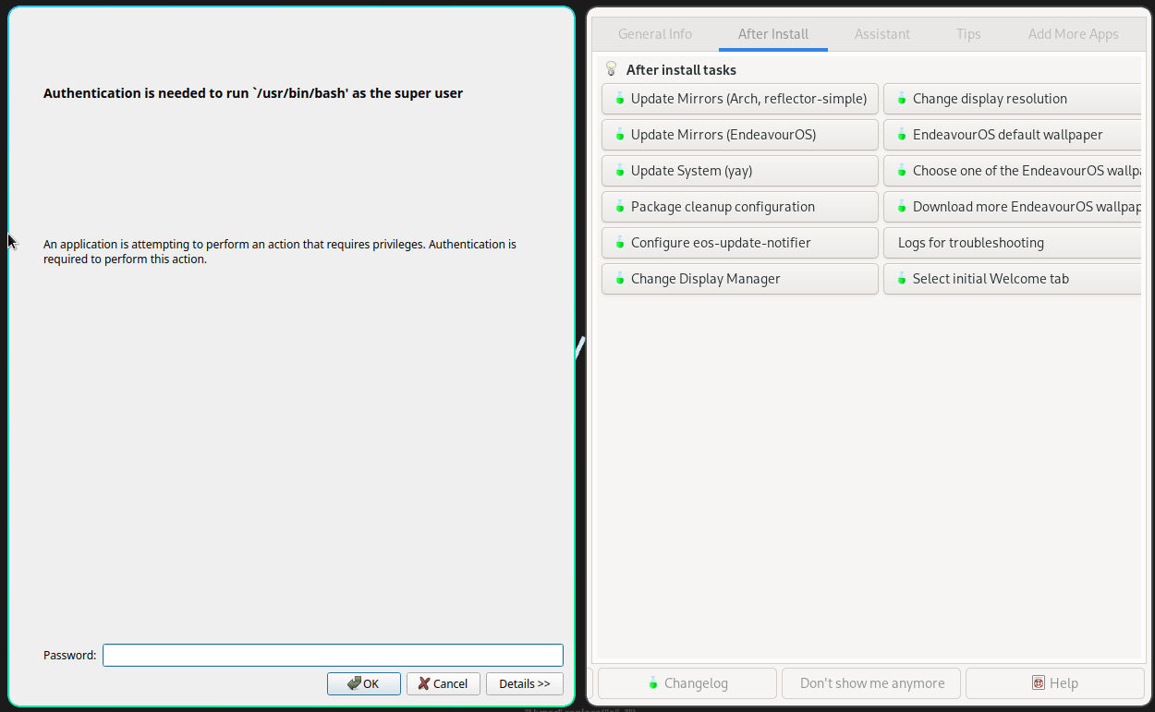Switch to General Info tab

click(x=655, y=34)
